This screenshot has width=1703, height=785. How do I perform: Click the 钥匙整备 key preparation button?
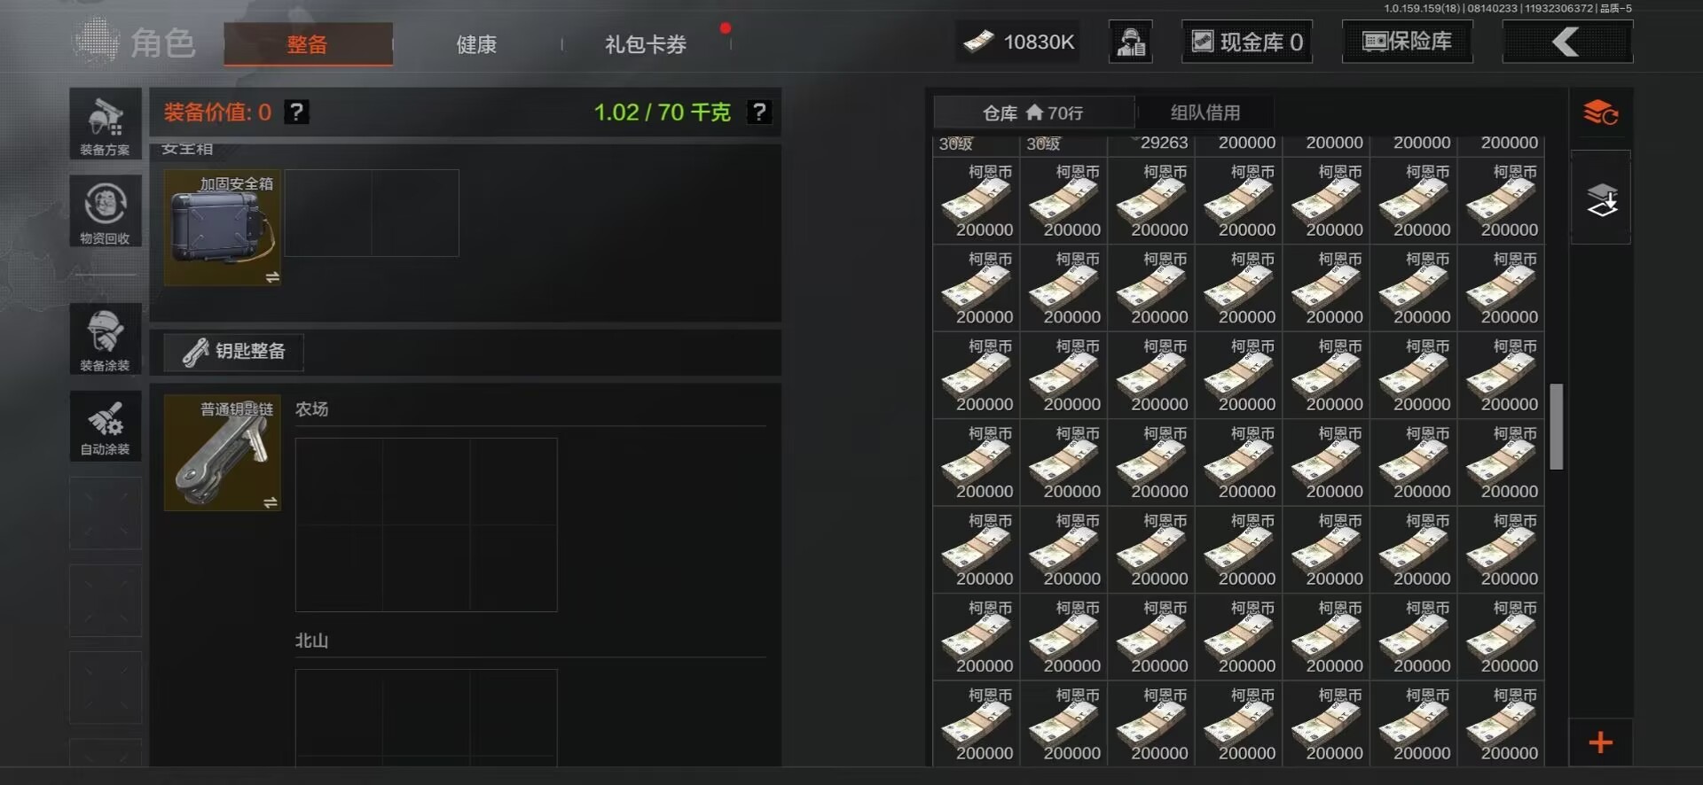(x=234, y=352)
